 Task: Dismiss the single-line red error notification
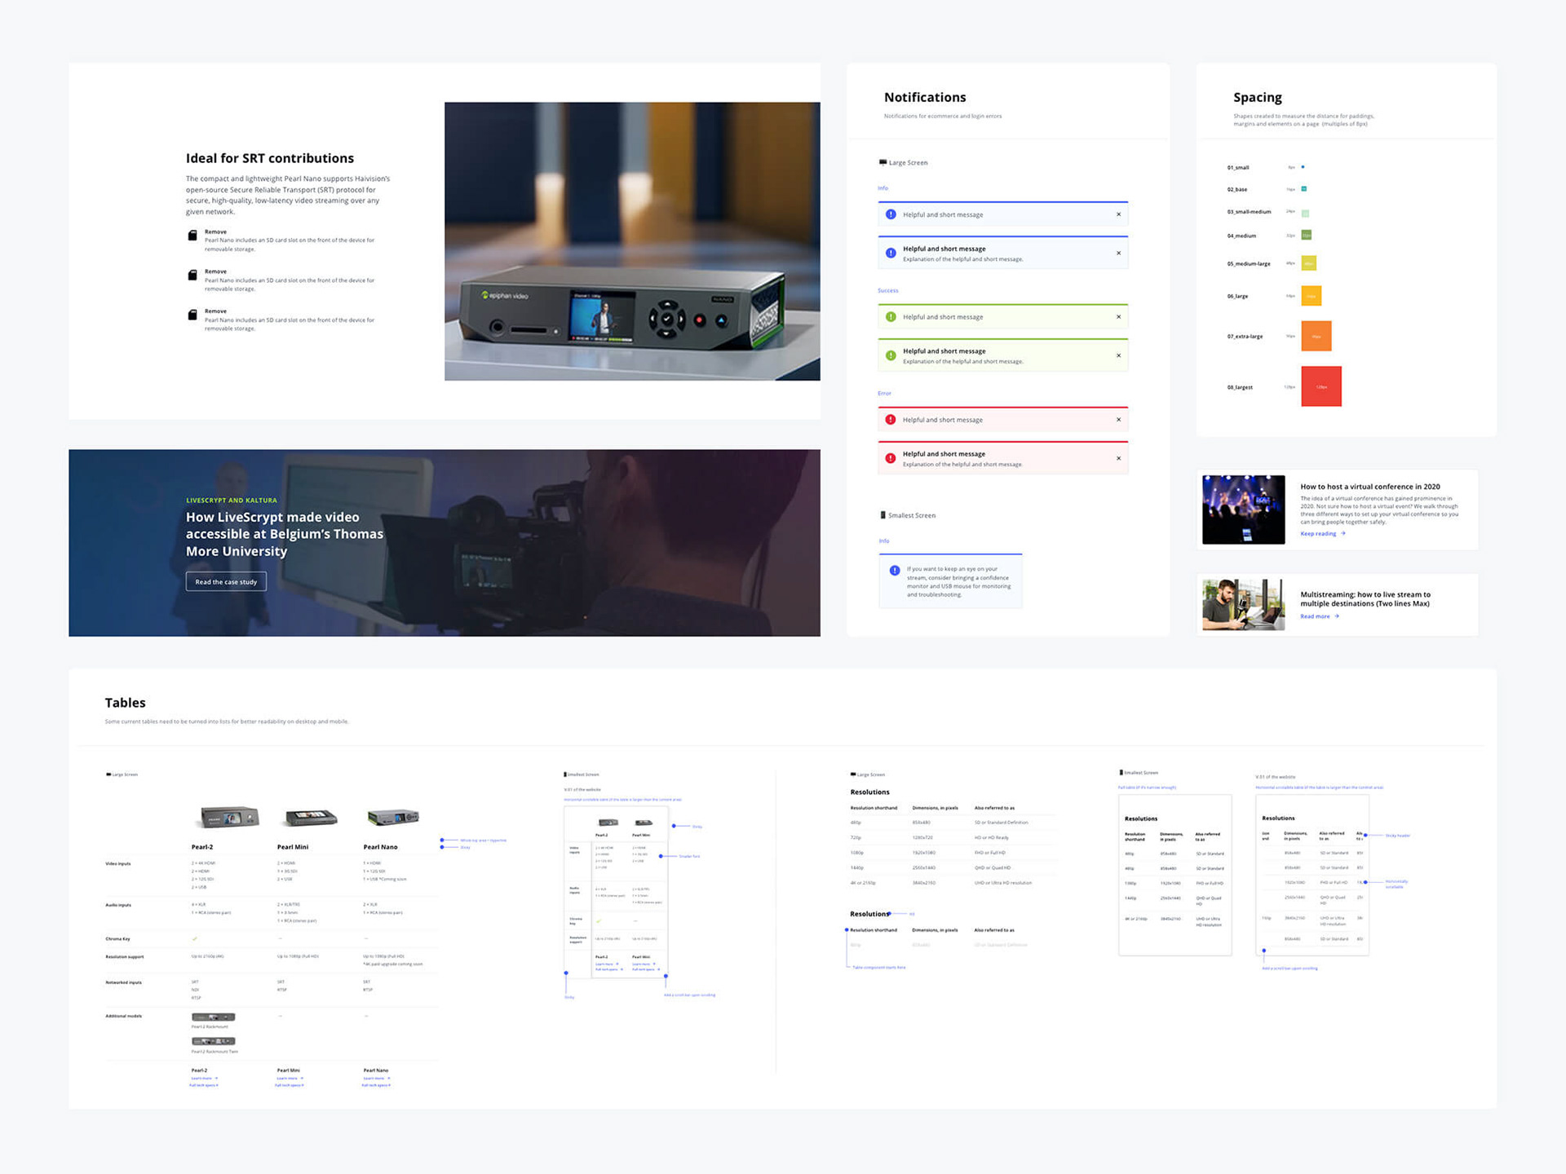(1118, 420)
